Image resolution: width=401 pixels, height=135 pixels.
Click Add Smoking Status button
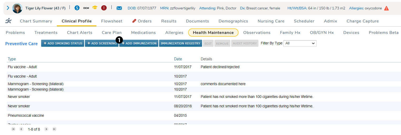tap(63, 43)
